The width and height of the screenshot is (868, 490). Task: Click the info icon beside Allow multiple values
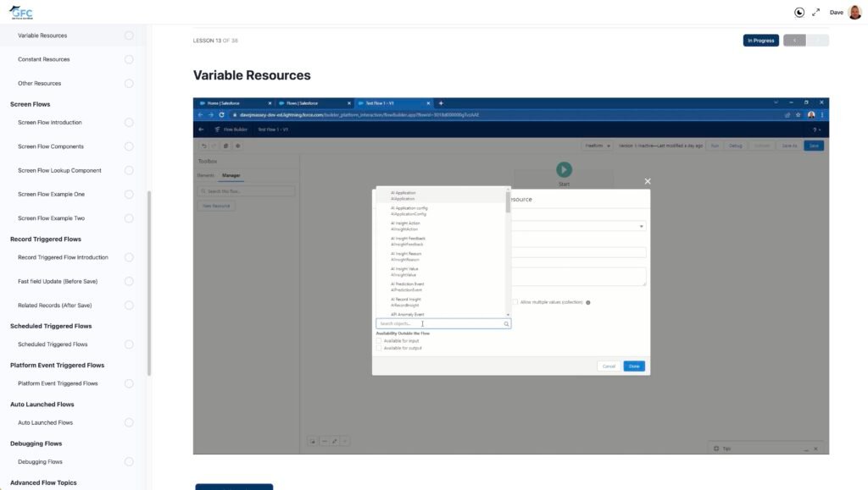click(588, 302)
